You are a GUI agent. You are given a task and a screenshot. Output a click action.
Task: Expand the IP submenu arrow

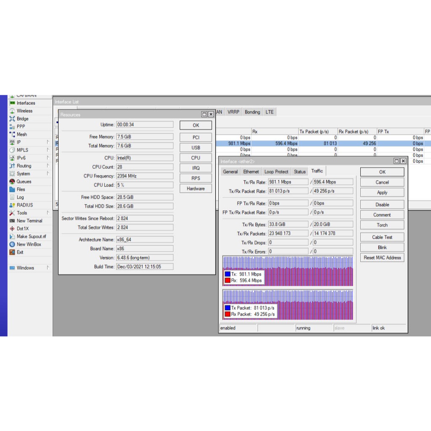coord(48,142)
